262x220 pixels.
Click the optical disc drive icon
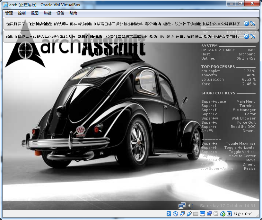click(x=175, y=214)
